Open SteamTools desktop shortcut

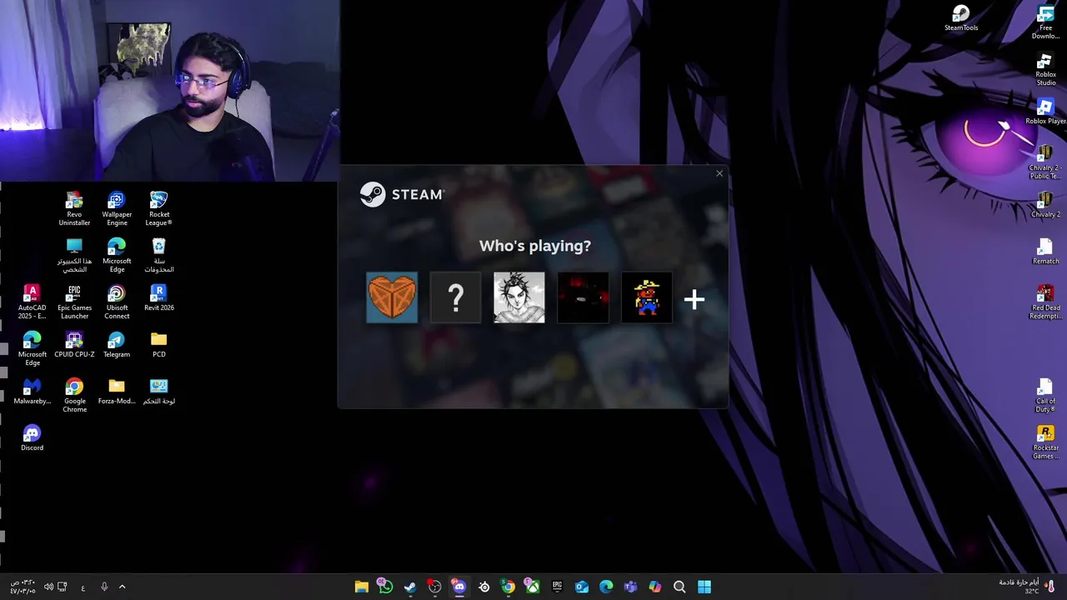[961, 18]
